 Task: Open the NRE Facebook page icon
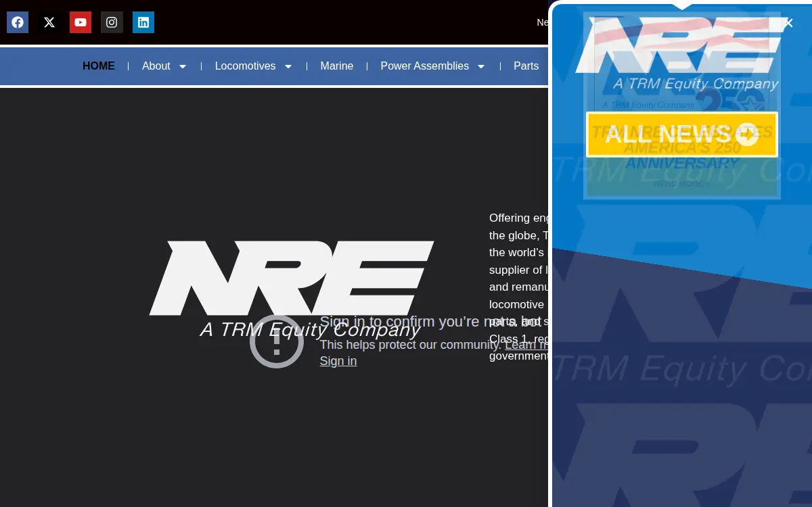(18, 22)
